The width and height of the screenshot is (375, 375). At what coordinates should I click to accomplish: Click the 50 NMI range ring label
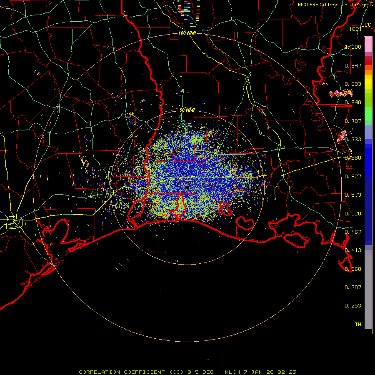click(187, 110)
